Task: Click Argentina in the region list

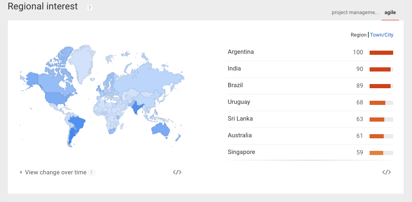Action: coord(241,52)
